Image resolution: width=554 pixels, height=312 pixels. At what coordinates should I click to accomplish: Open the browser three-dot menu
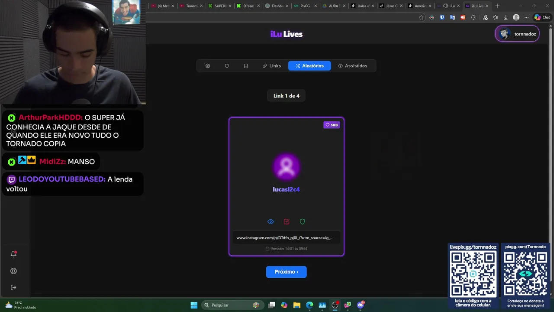(x=526, y=17)
